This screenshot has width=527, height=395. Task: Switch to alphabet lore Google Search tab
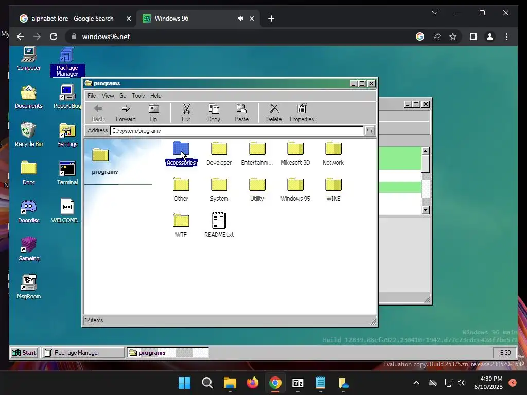[72, 19]
